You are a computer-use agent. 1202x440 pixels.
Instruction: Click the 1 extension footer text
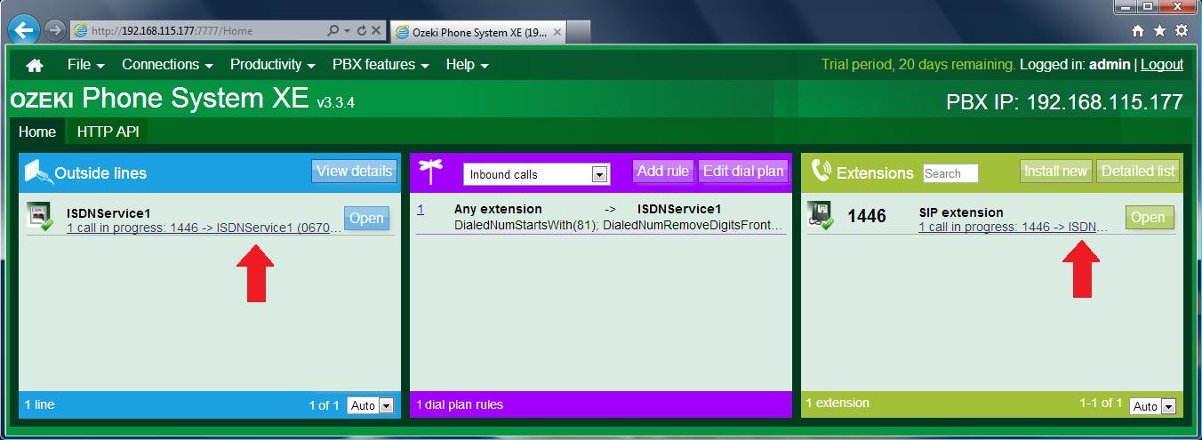click(837, 403)
